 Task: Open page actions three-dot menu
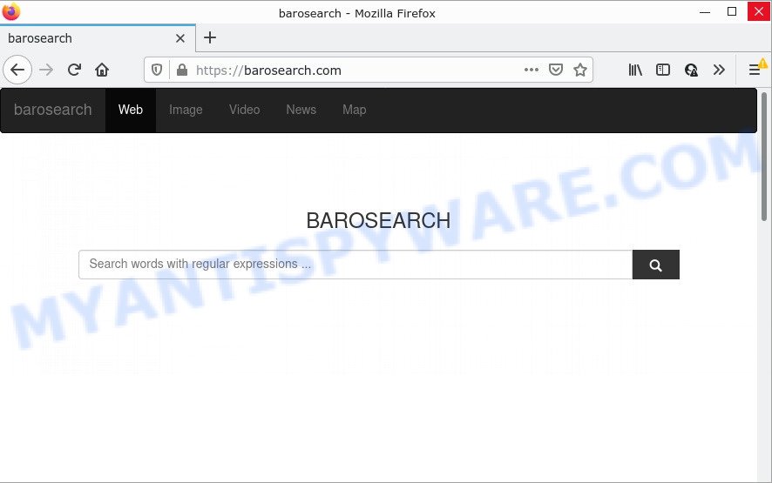(x=532, y=70)
